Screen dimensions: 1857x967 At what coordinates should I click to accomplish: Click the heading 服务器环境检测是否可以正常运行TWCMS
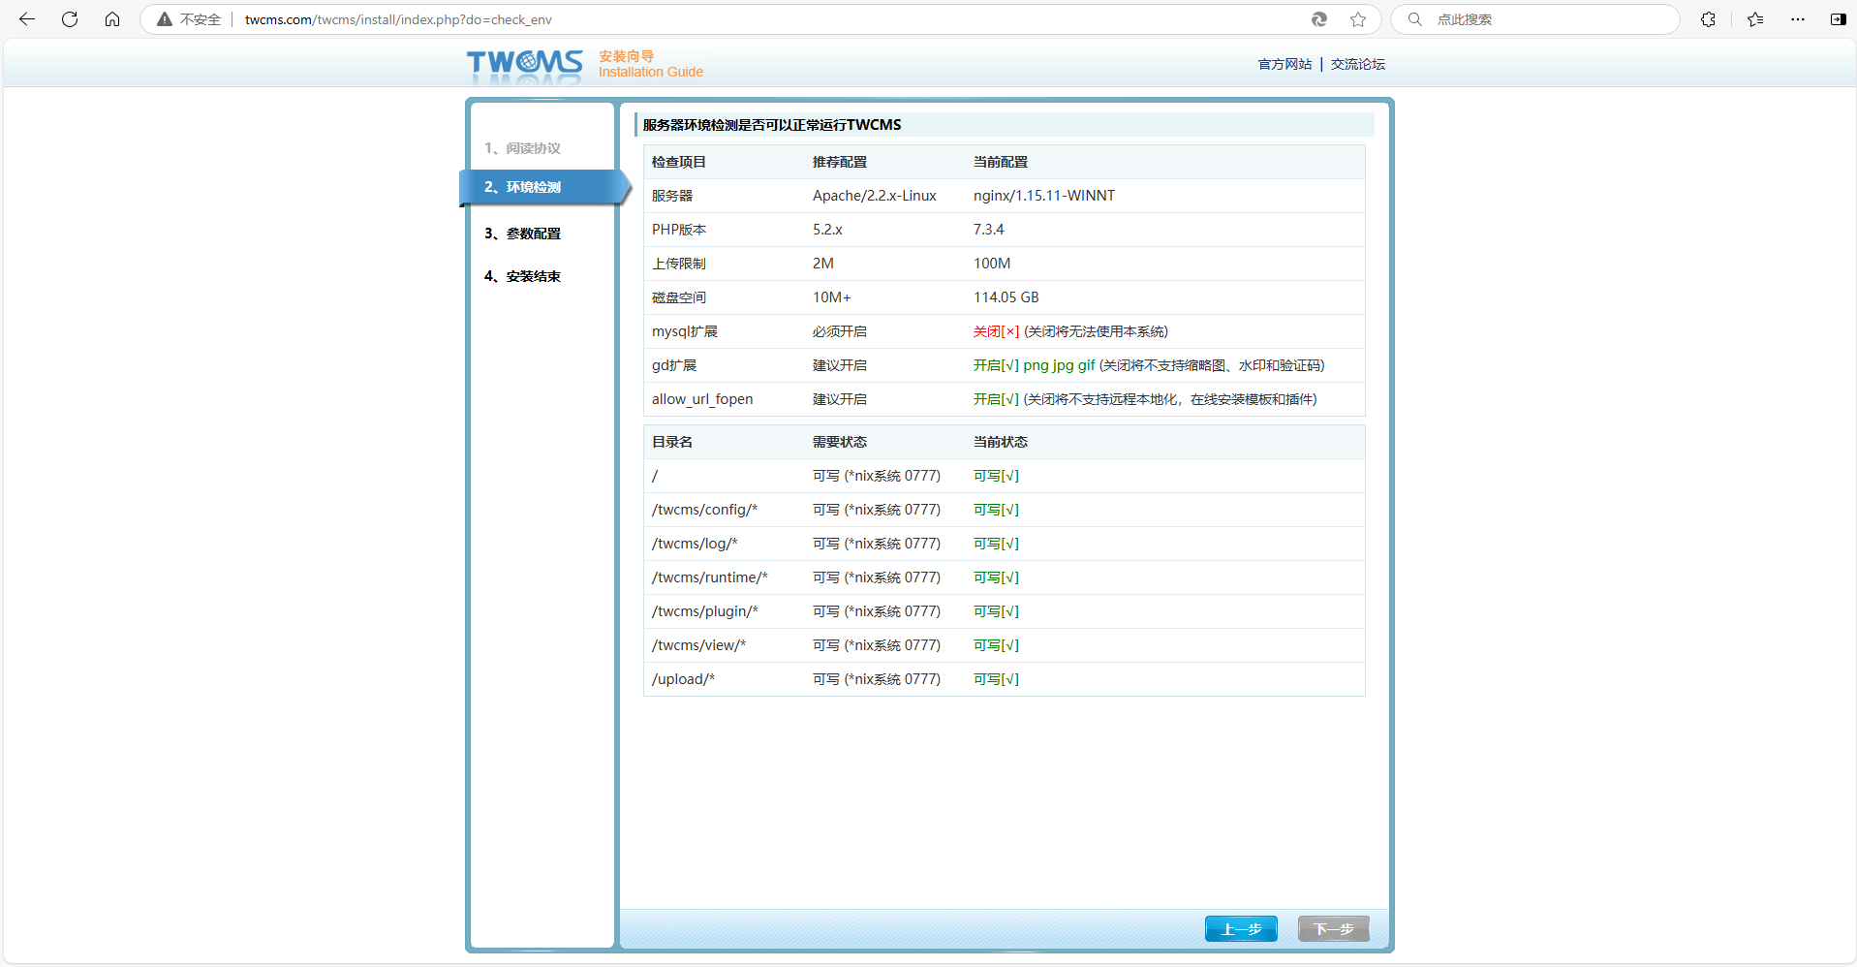pyautogui.click(x=772, y=125)
